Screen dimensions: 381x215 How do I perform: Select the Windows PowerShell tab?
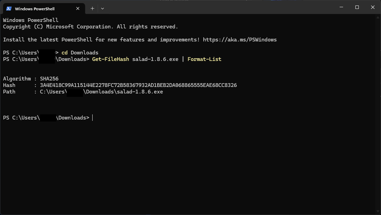click(x=44, y=9)
